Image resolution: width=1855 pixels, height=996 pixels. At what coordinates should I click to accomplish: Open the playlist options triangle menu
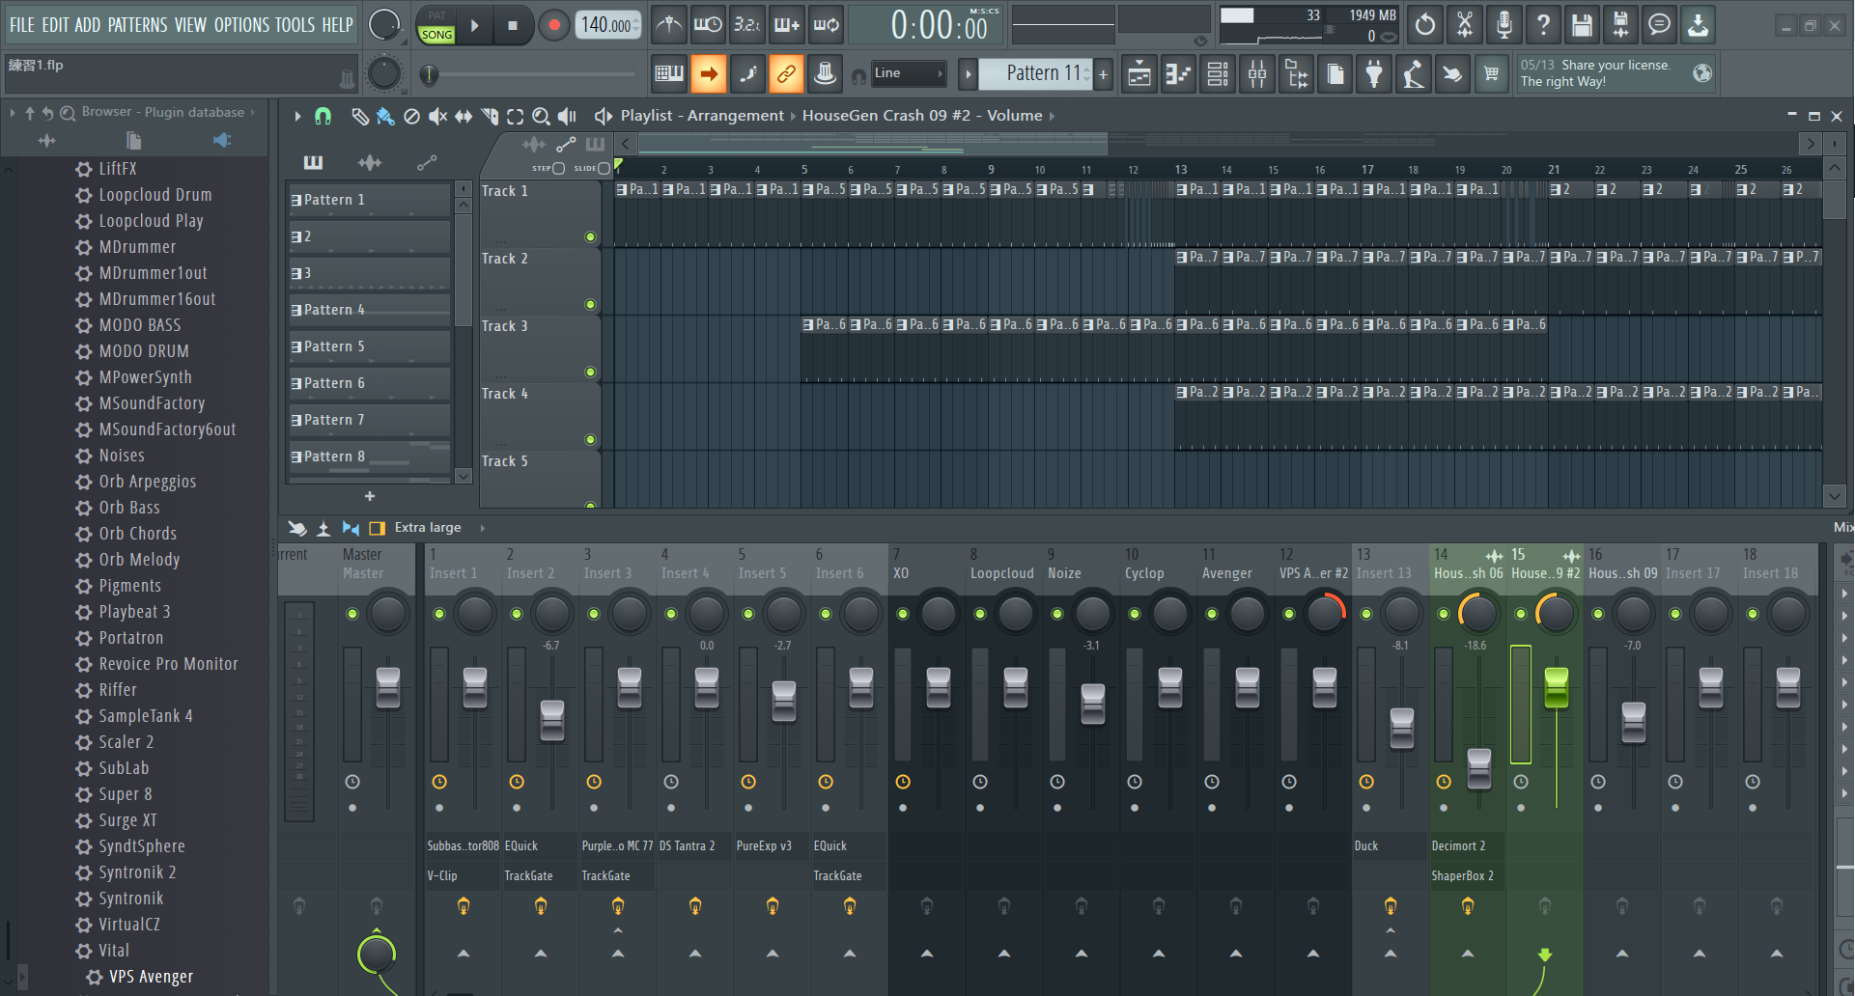(297, 116)
